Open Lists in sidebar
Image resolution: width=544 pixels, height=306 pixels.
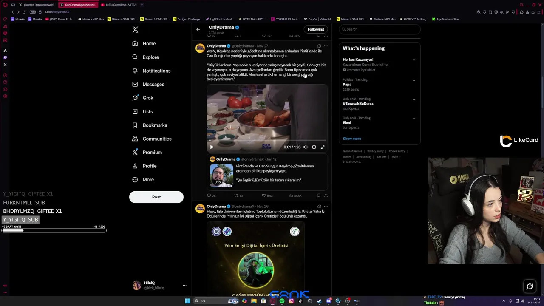[x=142, y=111]
